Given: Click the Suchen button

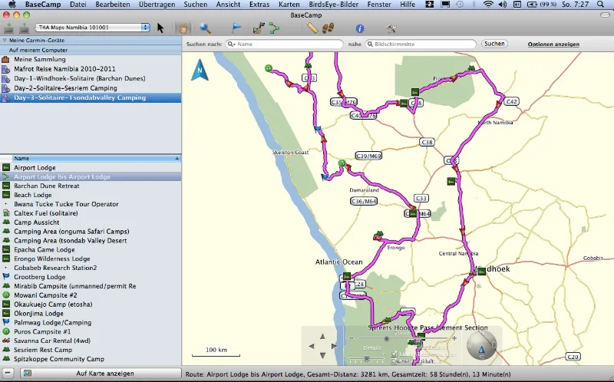Looking at the screenshot, I should tap(494, 44).
